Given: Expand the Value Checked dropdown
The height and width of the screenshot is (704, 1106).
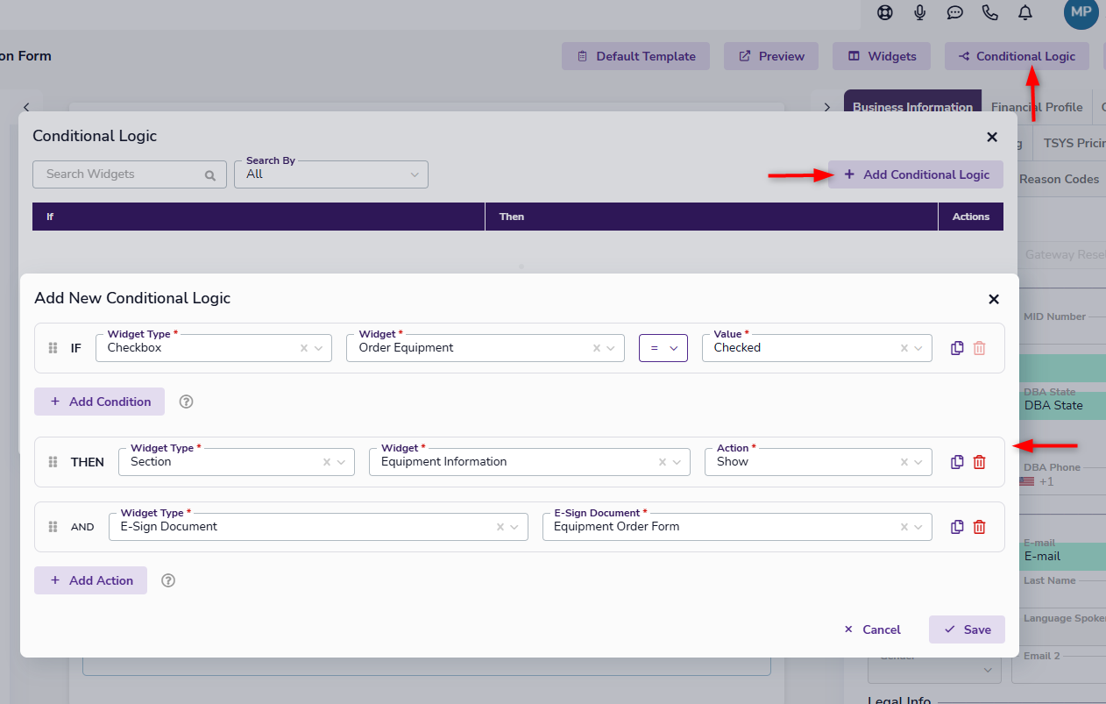Looking at the screenshot, I should pyautogui.click(x=918, y=348).
